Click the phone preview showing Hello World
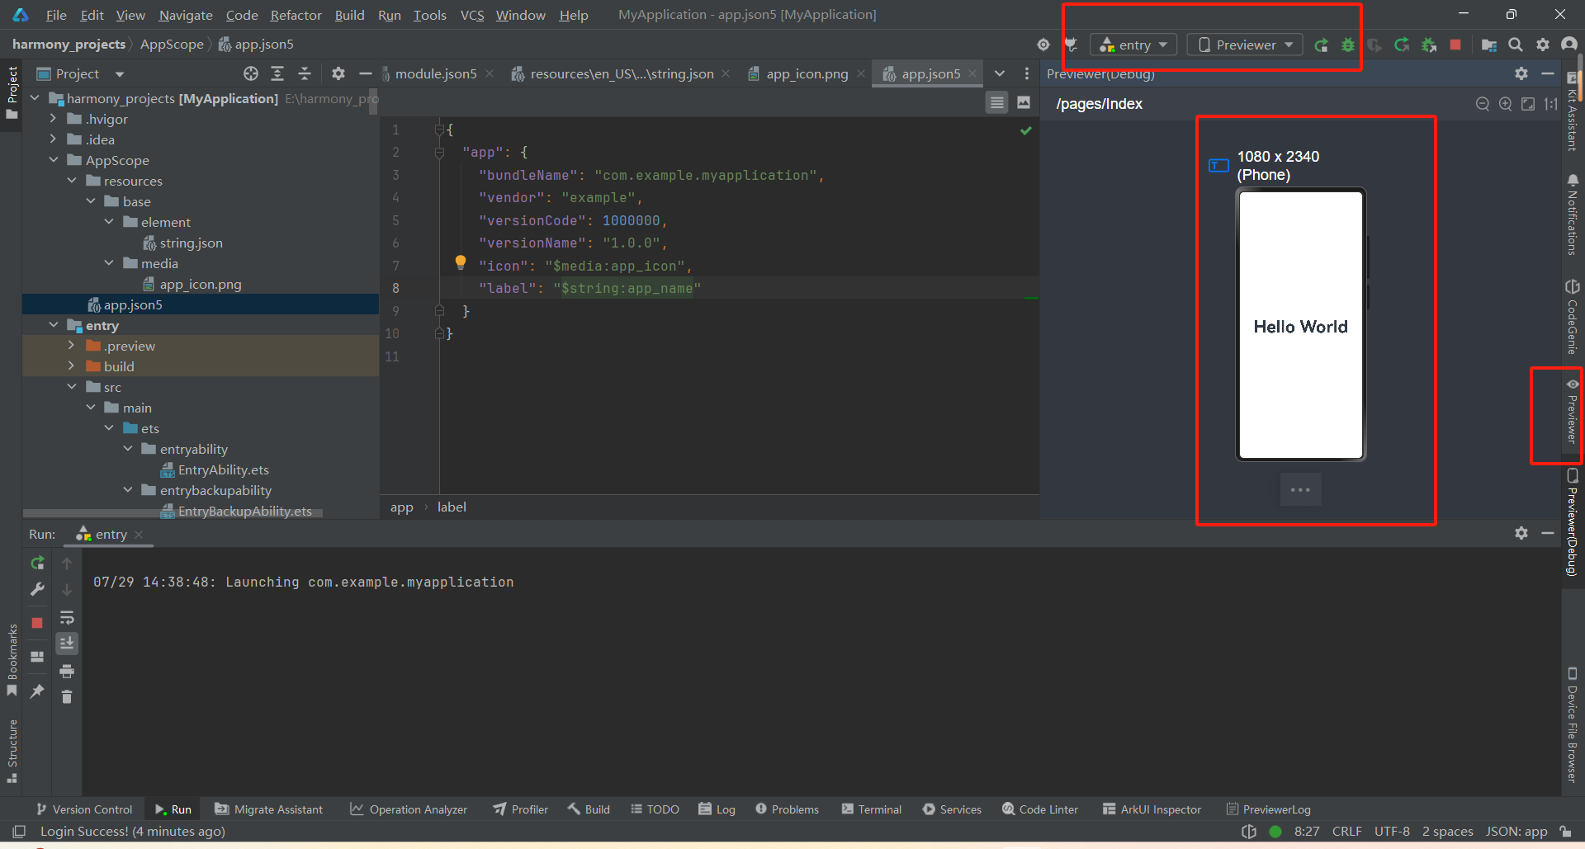Screen dimensions: 1585x849 coord(1301,324)
